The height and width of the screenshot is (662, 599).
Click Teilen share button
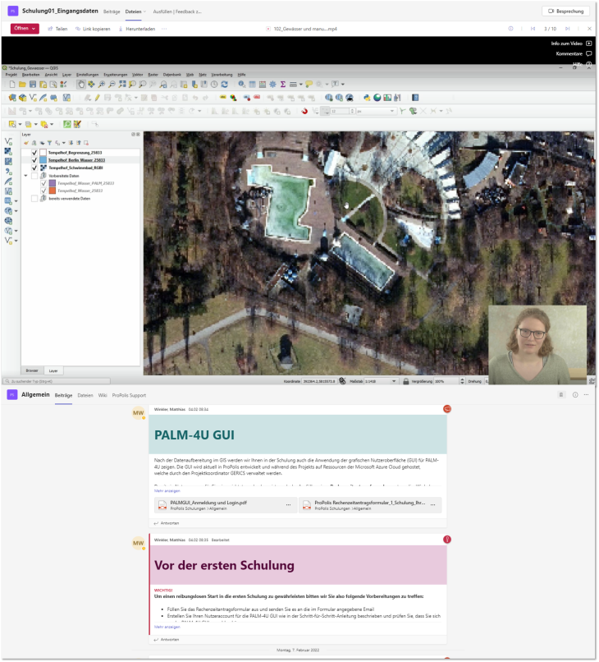pyautogui.click(x=57, y=29)
